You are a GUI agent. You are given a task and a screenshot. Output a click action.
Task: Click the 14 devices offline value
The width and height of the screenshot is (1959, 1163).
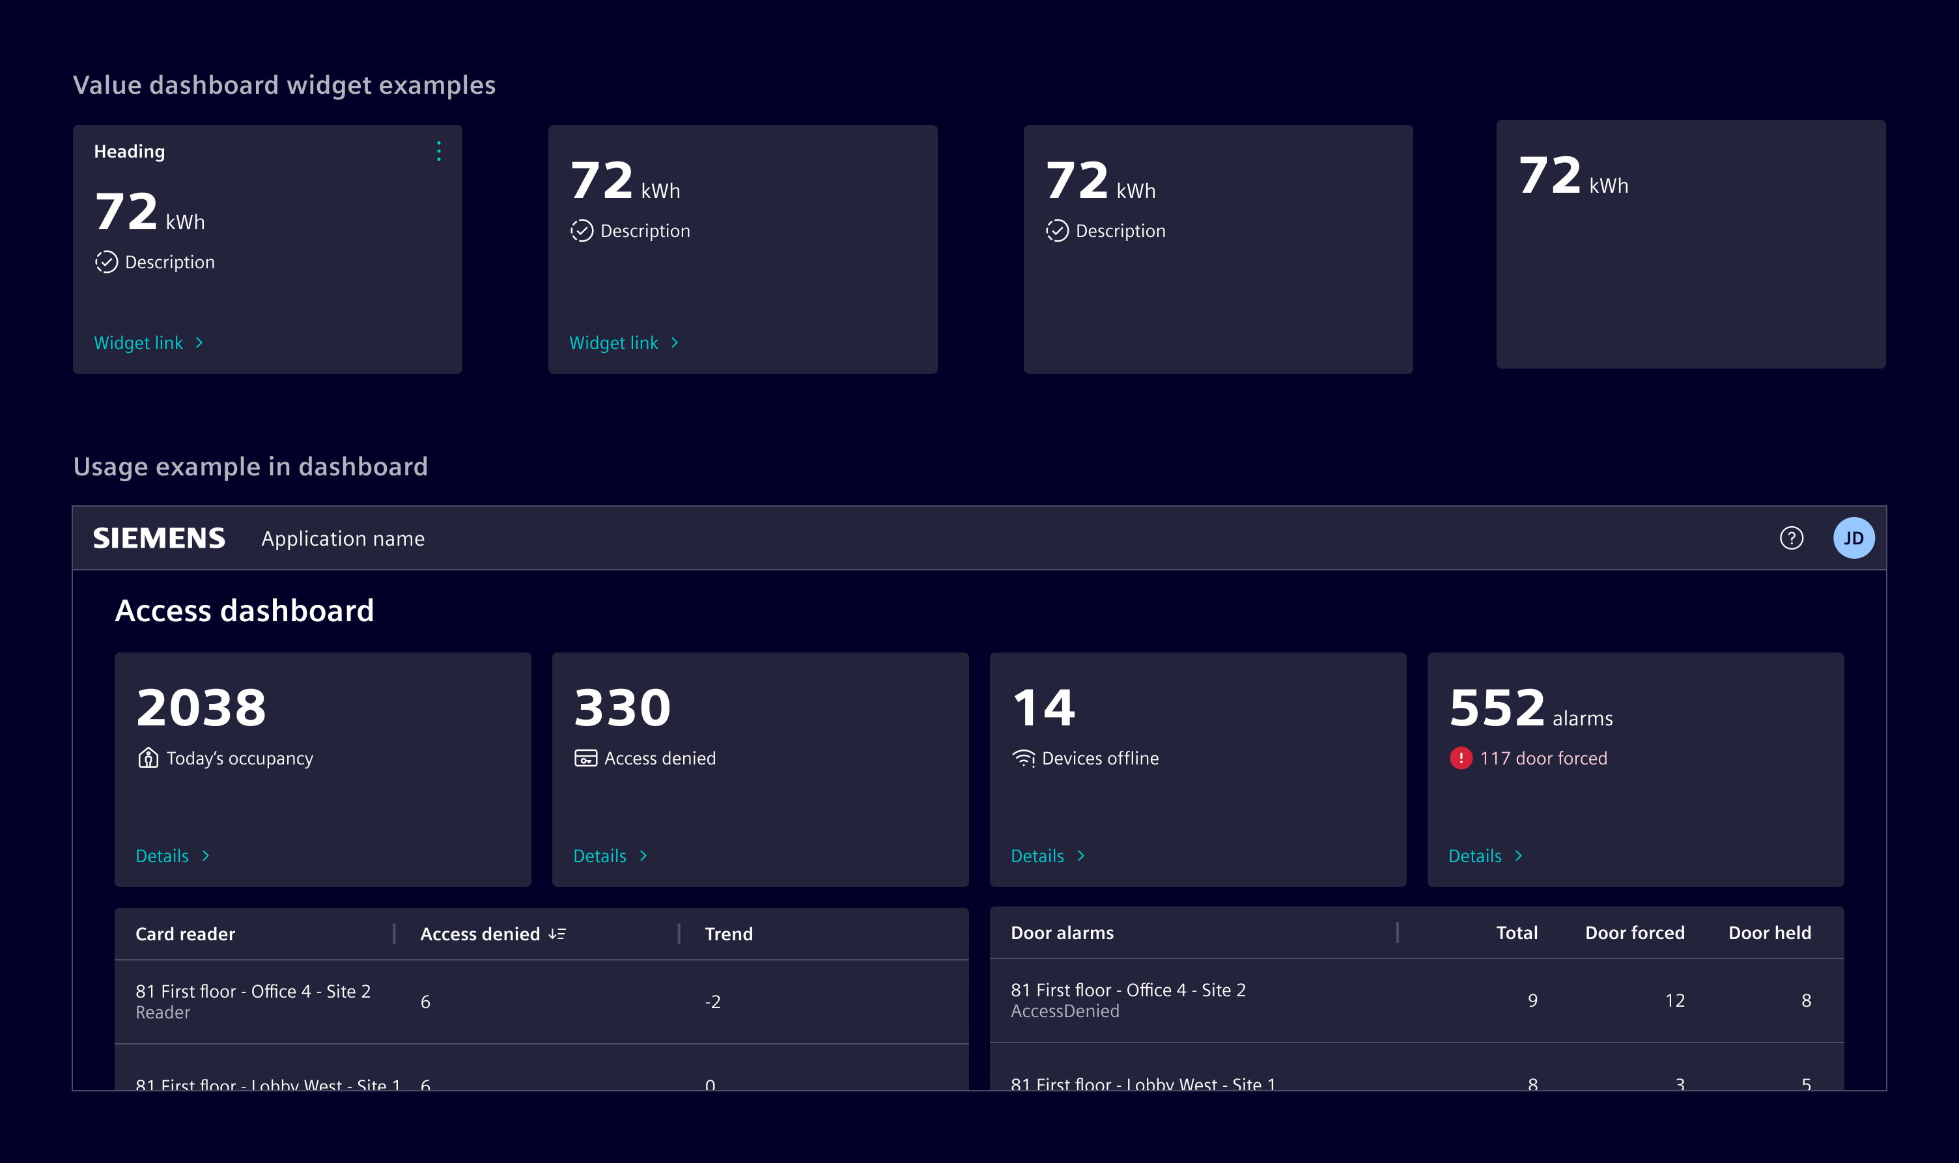(1044, 707)
